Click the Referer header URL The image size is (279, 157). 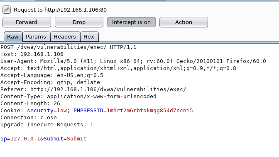click(108, 89)
